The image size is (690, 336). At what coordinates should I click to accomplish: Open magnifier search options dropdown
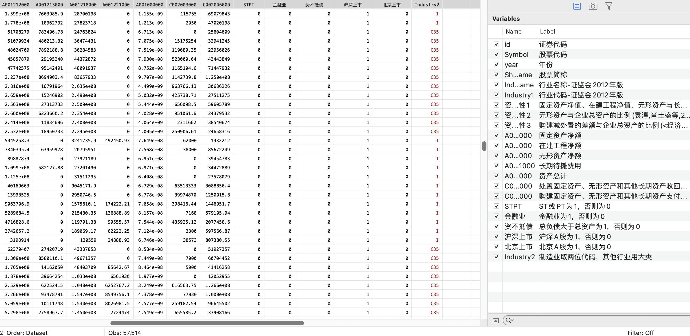509,320
